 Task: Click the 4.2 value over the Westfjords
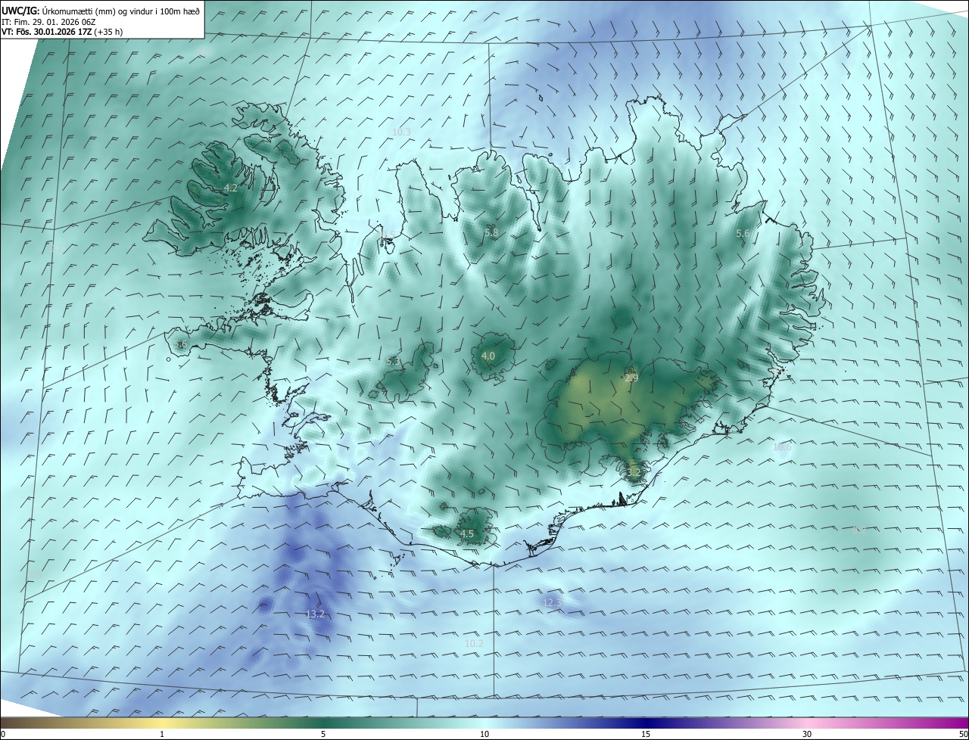pos(231,188)
